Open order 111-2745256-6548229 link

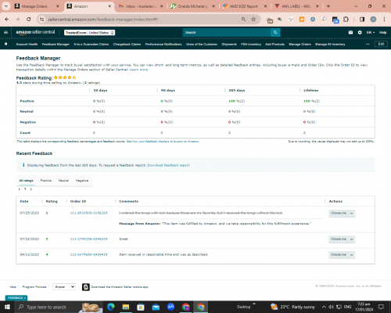tap(88, 239)
